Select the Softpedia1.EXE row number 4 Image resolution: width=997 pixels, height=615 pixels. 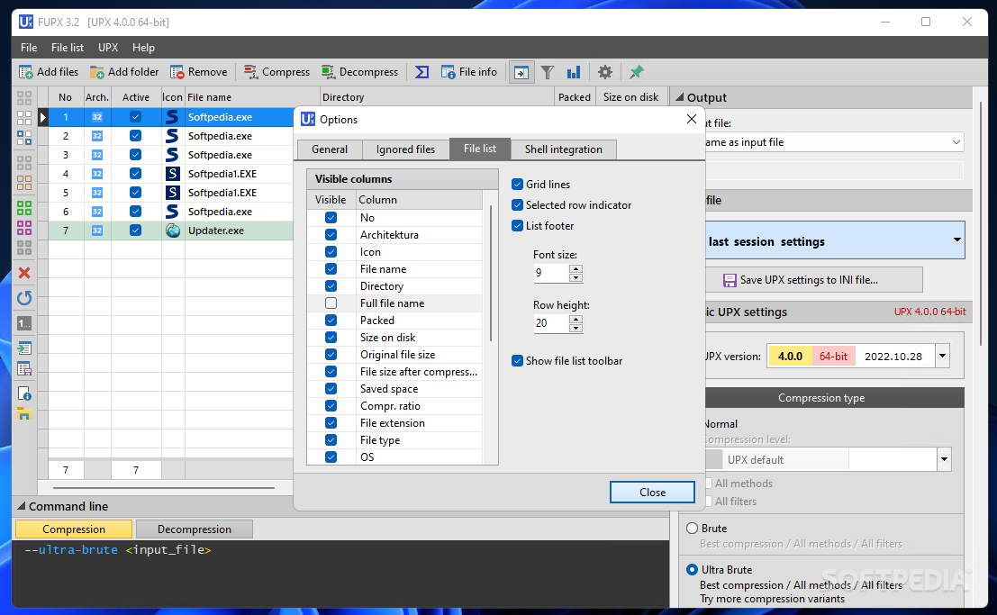coord(171,174)
